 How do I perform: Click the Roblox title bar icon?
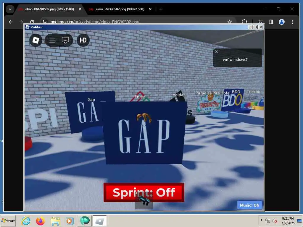pyautogui.click(x=28, y=27)
